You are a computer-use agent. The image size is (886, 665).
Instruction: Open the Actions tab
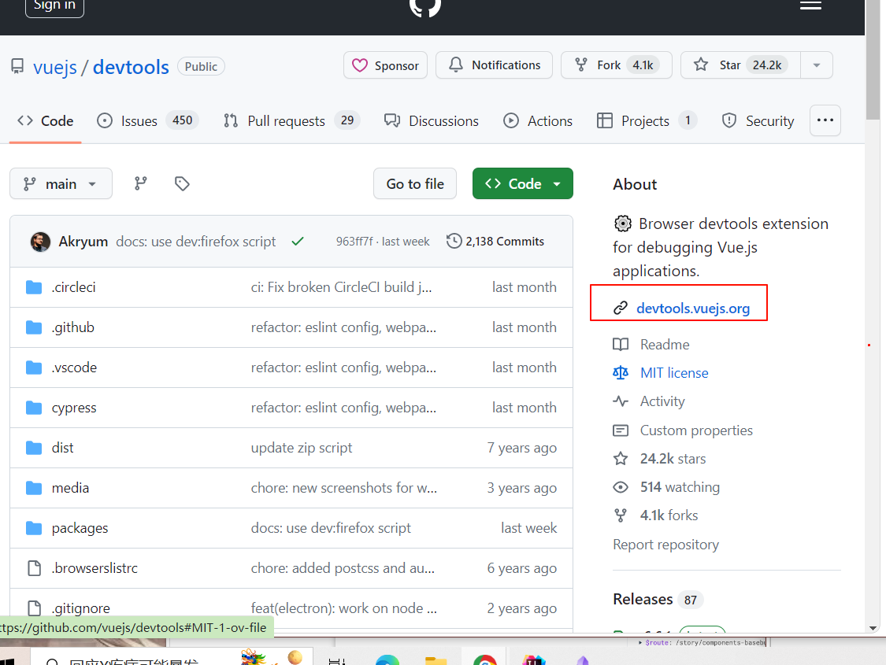(x=537, y=121)
